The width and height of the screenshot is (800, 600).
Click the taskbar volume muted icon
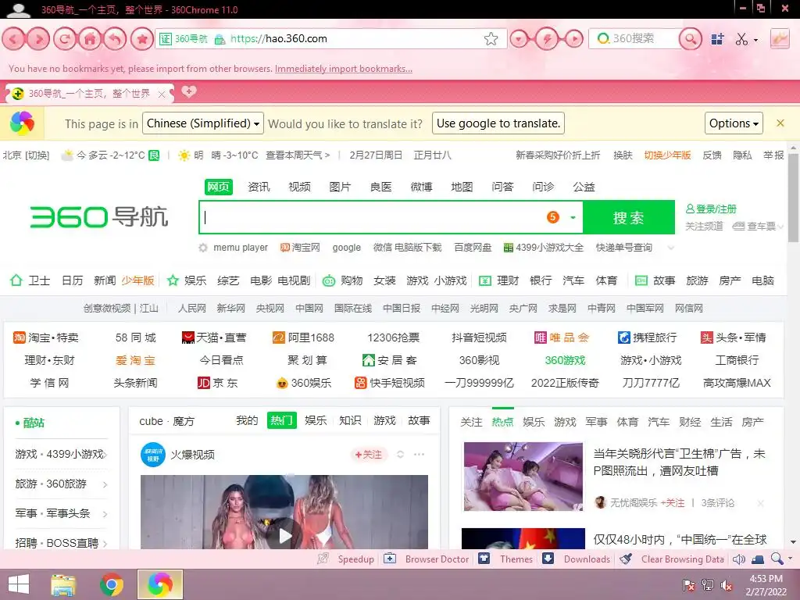click(727, 585)
